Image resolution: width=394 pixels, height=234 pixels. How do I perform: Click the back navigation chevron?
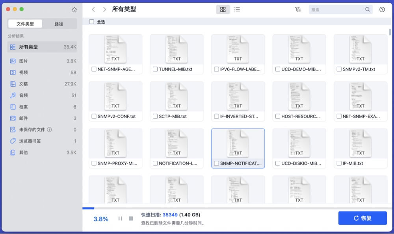click(93, 9)
